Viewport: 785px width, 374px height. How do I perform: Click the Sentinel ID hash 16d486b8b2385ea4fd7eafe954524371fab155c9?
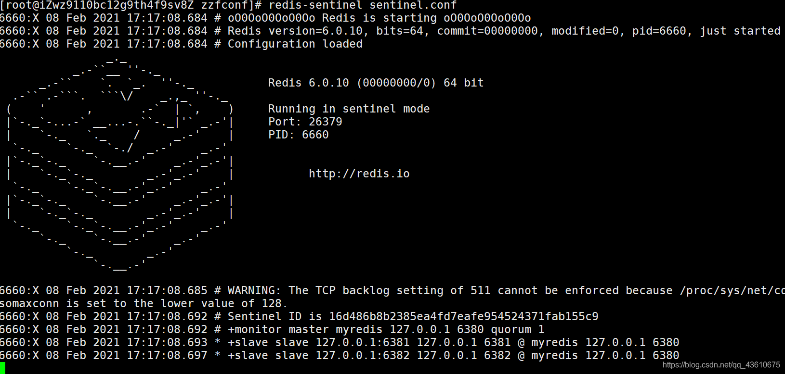pyautogui.click(x=464, y=316)
